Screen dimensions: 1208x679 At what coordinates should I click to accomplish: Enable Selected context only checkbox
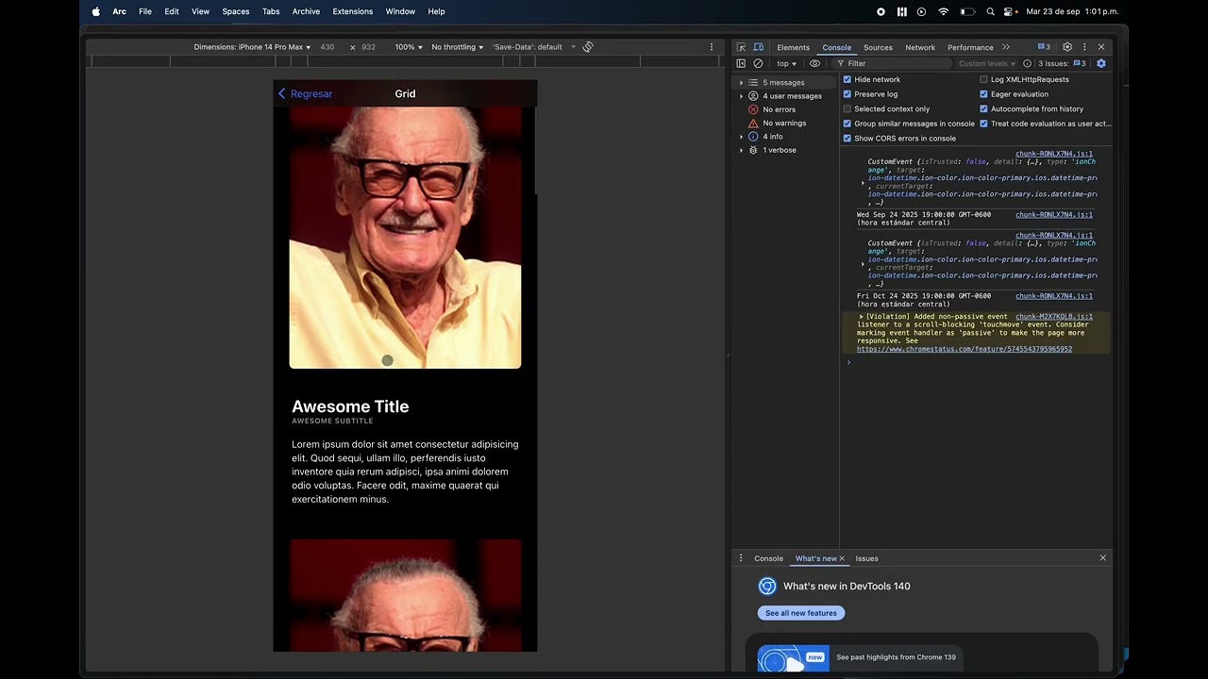coord(847,108)
